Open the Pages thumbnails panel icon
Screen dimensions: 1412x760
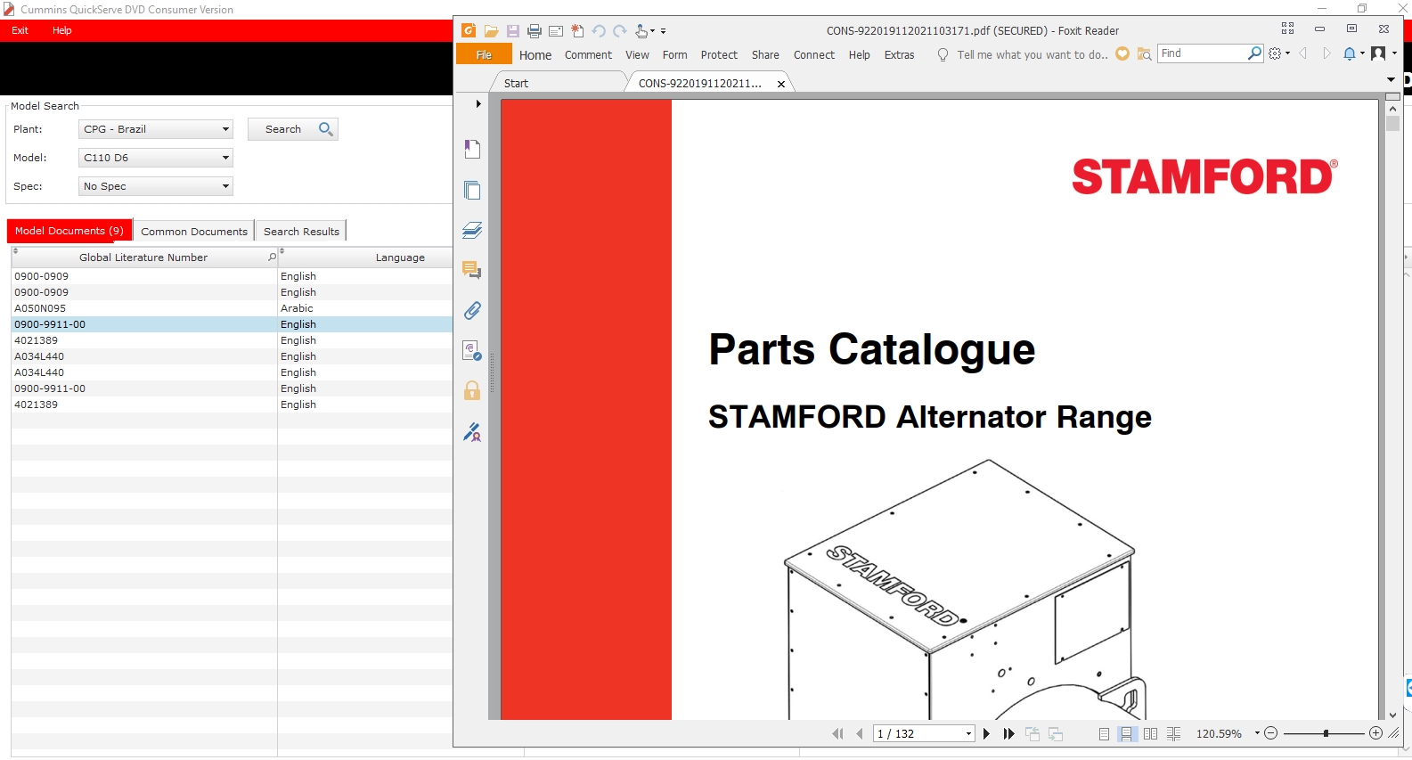(472, 190)
